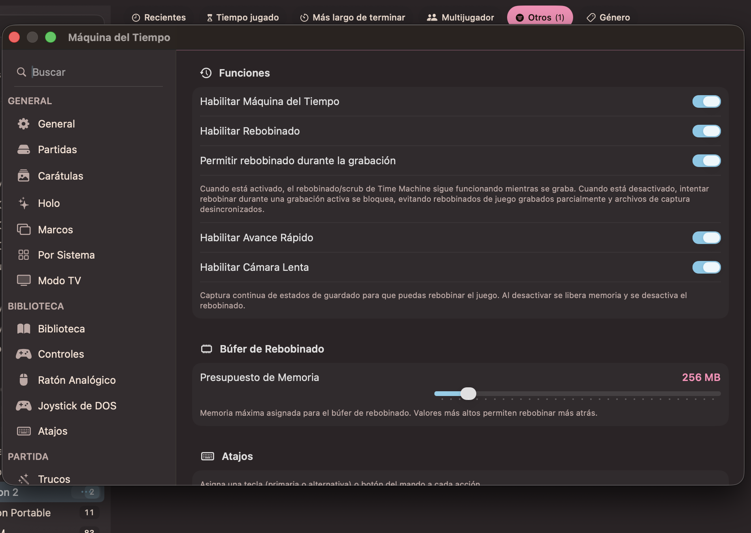Toggle Habilitar Rebobinado off
The width and height of the screenshot is (751, 533).
(x=706, y=131)
